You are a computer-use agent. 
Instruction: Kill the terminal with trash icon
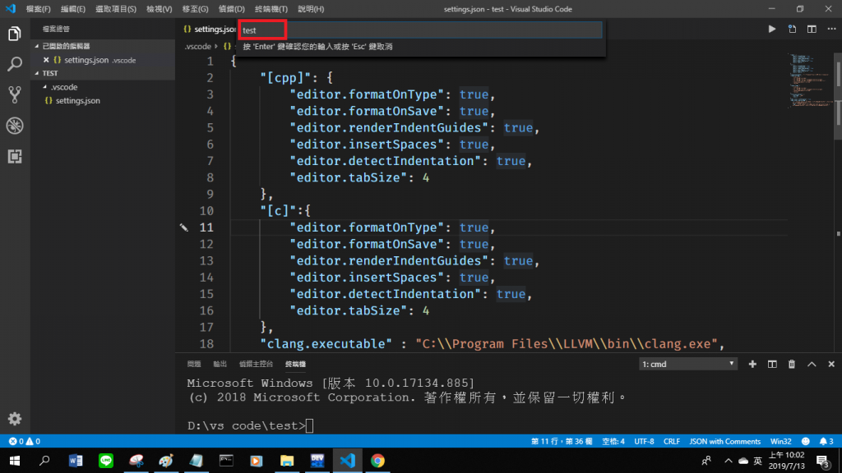(792, 364)
